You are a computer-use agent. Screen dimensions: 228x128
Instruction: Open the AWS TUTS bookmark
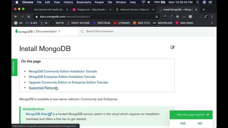coord(141,23)
